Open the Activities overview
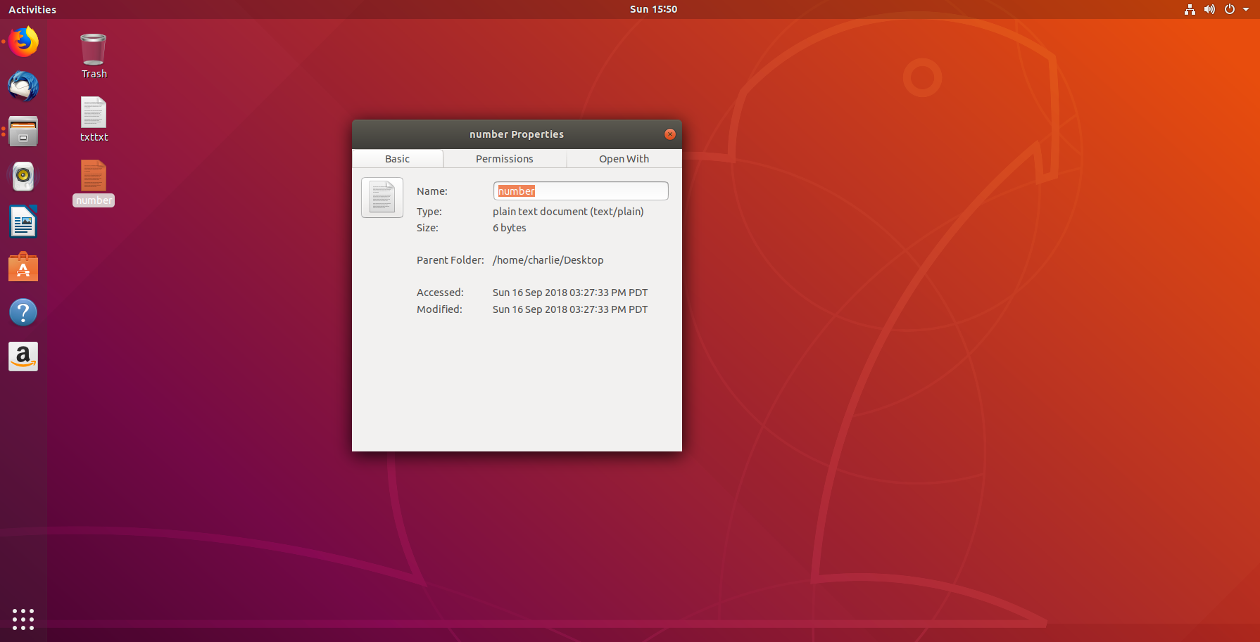 pyautogui.click(x=32, y=9)
